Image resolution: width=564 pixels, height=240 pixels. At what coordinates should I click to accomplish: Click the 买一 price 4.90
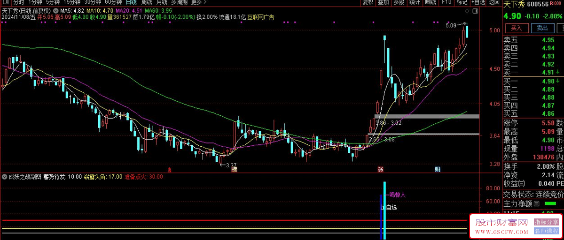point(548,81)
